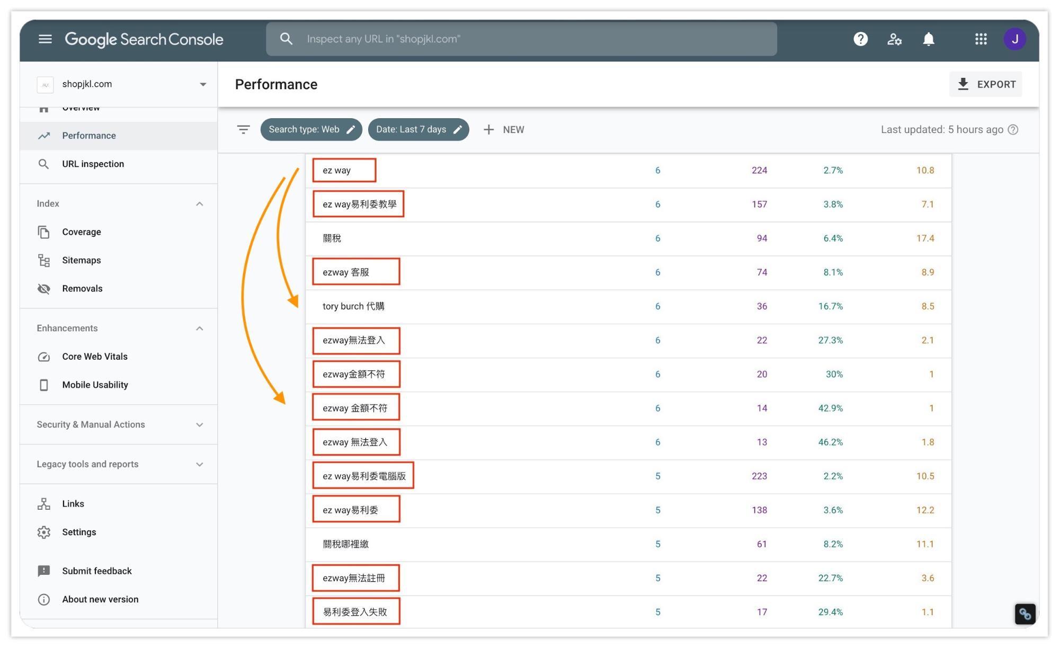This screenshot has height=648, width=1059.
Task: Click the Settings gear icon in sidebar
Action: (43, 532)
